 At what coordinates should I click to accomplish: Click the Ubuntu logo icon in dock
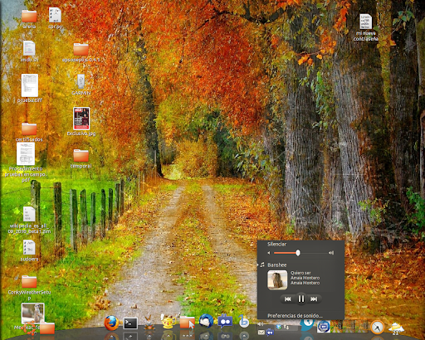pyautogui.click(x=30, y=328)
